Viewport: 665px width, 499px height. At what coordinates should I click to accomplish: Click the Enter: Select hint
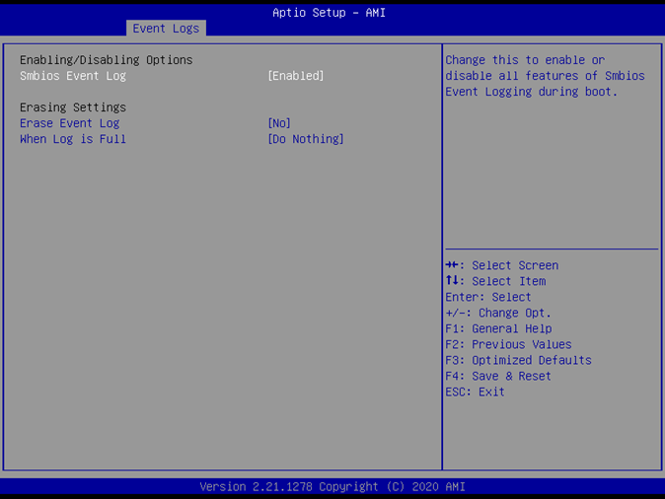click(488, 297)
